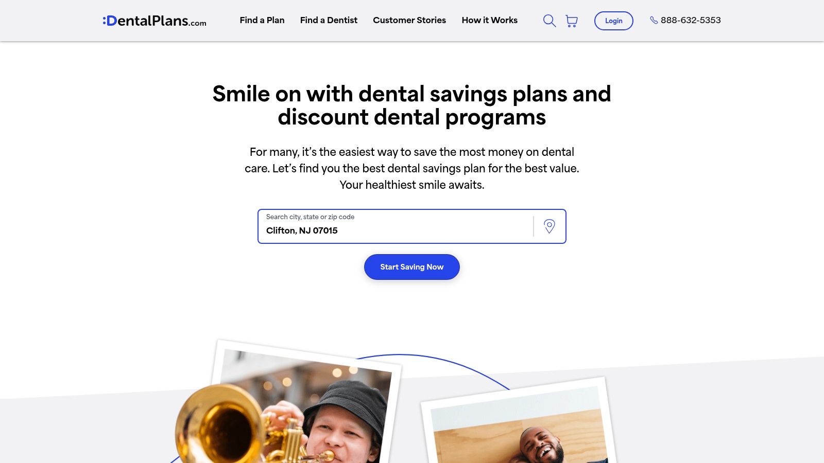Open the Find a Plan menu

point(262,20)
